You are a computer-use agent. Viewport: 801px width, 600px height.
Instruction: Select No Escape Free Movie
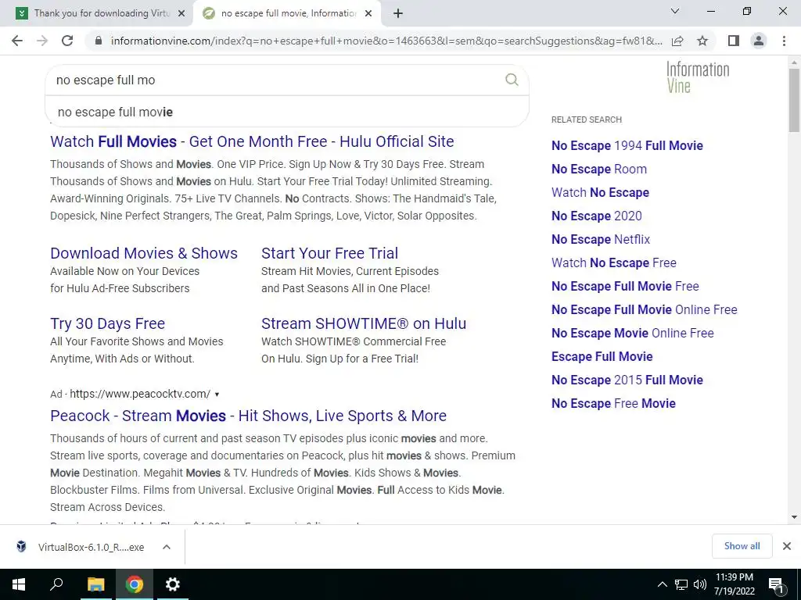click(x=613, y=404)
